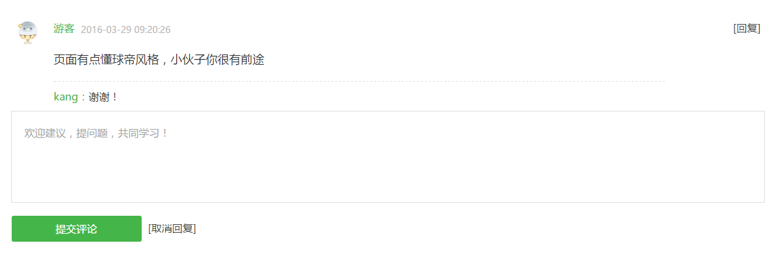Click the 谢谢！ reply text
The image size is (774, 254).
coord(104,97)
